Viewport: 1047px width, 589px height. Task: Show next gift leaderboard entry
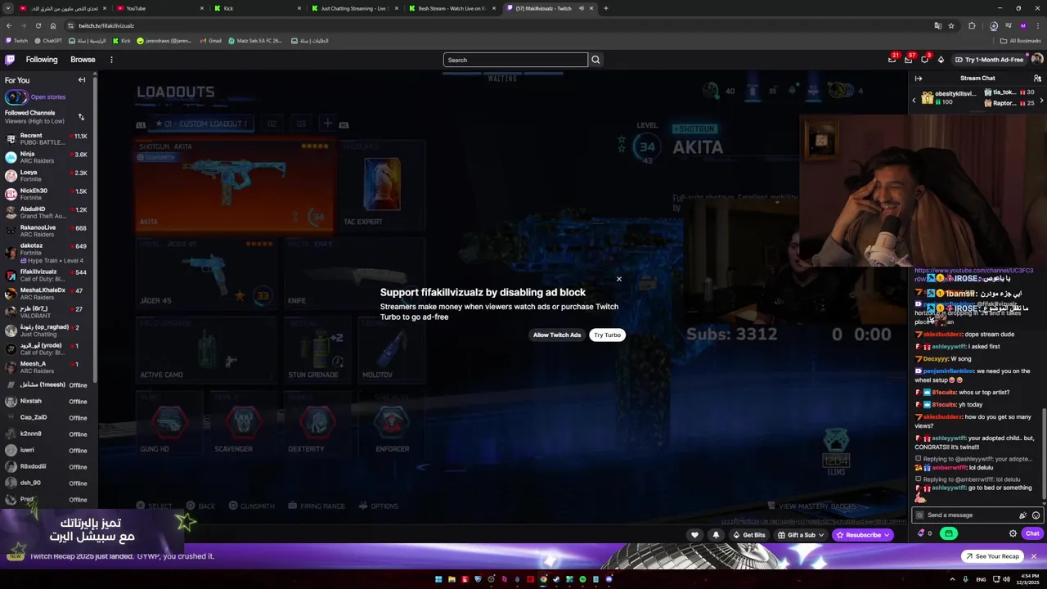coord(1041,100)
